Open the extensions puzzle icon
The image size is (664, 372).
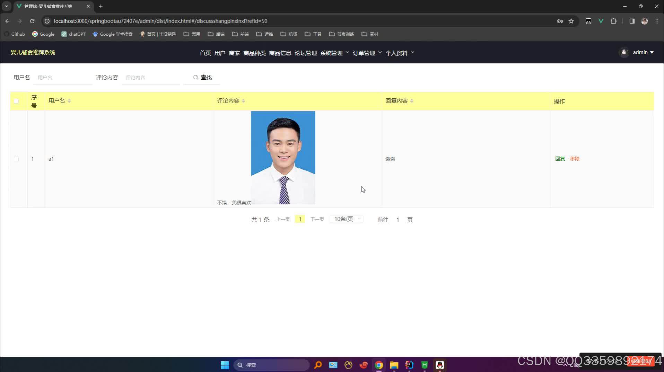(x=613, y=21)
